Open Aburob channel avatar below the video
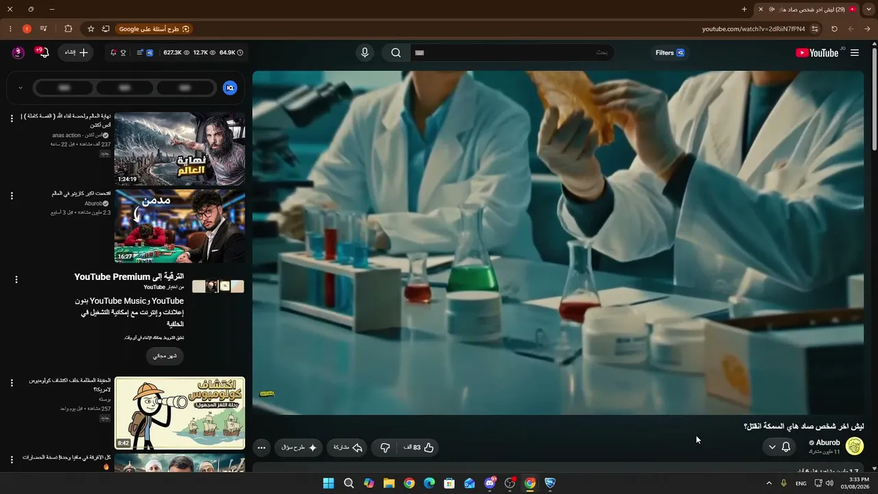 point(855,447)
